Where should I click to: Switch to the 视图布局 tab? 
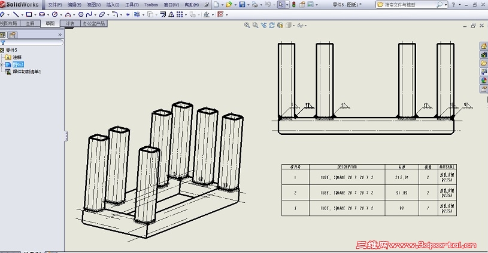click(9, 23)
